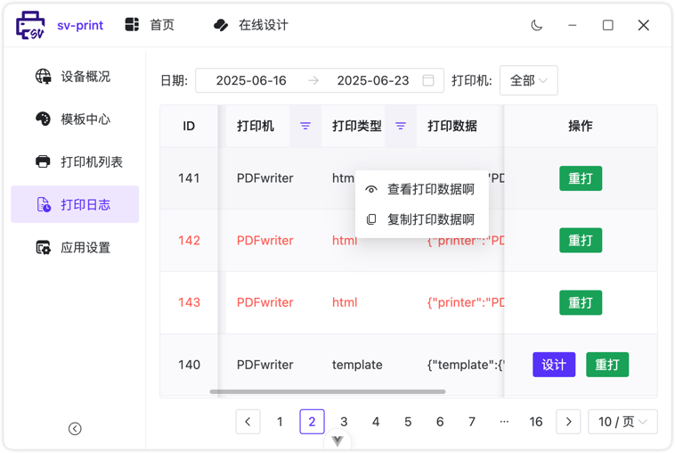Toggle dark mode with the moon icon
This screenshot has width=675, height=453.
[x=536, y=25]
